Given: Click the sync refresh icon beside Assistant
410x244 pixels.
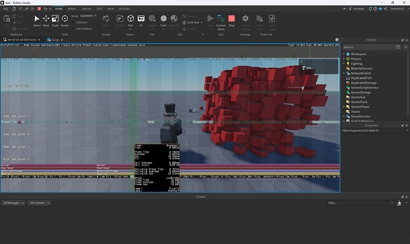Looking at the screenshot, I should (x=370, y=9).
